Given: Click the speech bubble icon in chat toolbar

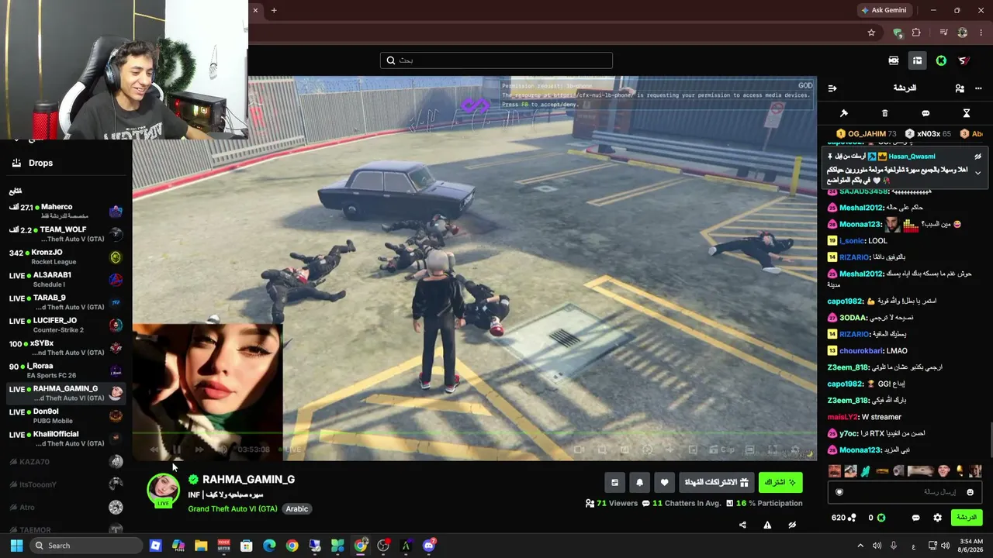Looking at the screenshot, I should [926, 113].
